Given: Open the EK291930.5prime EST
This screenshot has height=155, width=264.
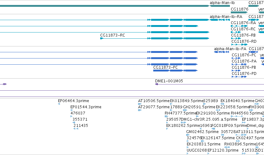Looking at the screenshot, I should (197, 116).
